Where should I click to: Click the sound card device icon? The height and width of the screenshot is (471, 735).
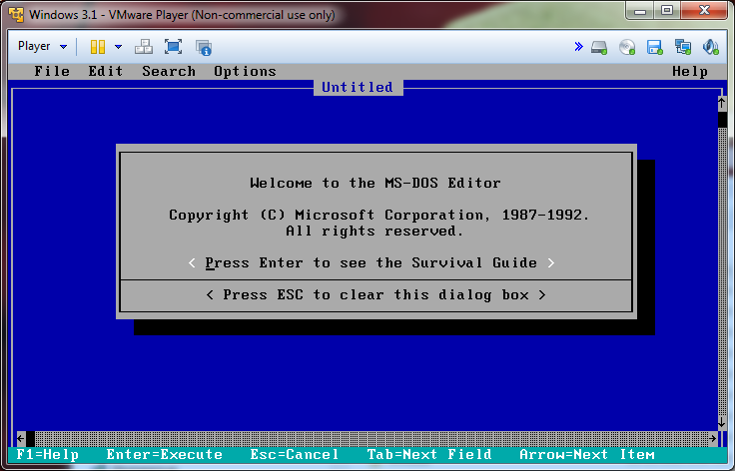pyautogui.click(x=710, y=47)
